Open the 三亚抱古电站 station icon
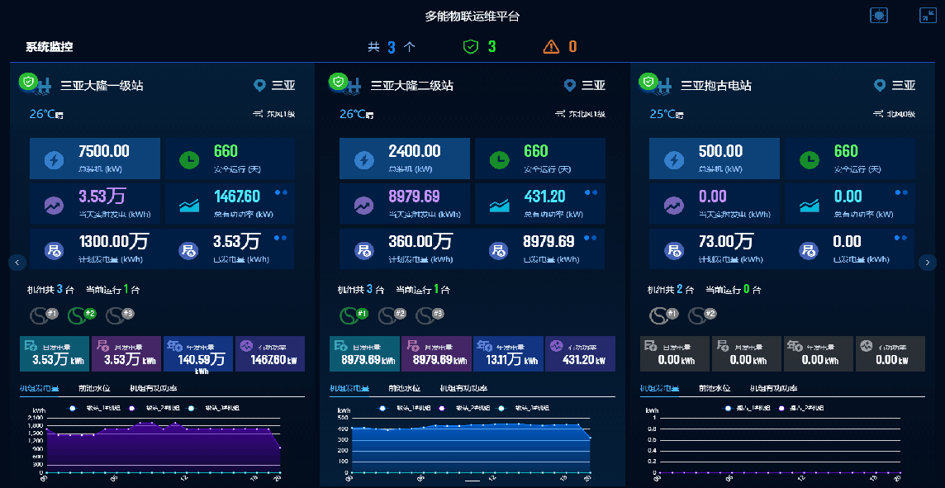945x488 pixels. pos(656,84)
